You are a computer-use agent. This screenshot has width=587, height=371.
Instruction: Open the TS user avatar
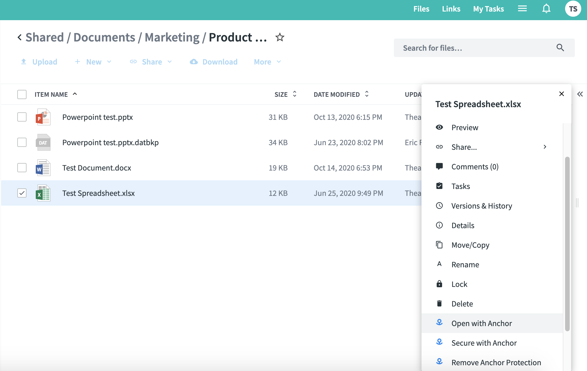point(573,9)
